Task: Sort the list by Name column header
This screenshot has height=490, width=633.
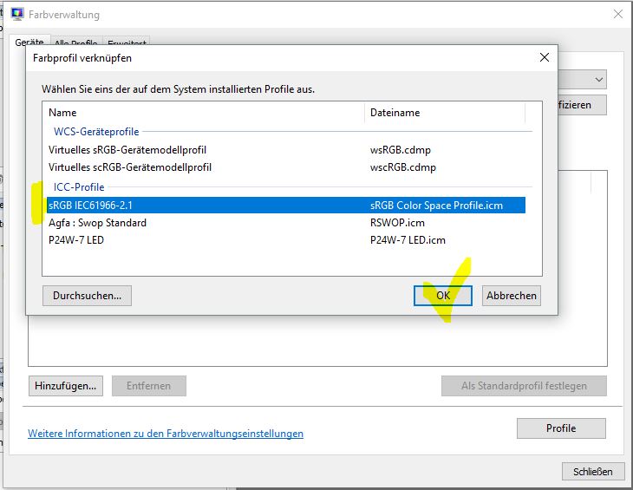Action: (204, 113)
